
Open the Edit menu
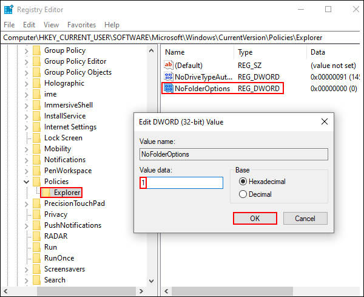point(29,25)
